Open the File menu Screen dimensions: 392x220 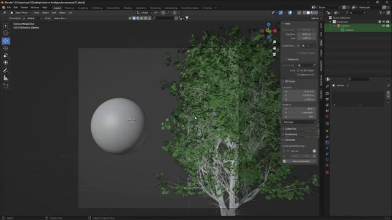click(9, 7)
